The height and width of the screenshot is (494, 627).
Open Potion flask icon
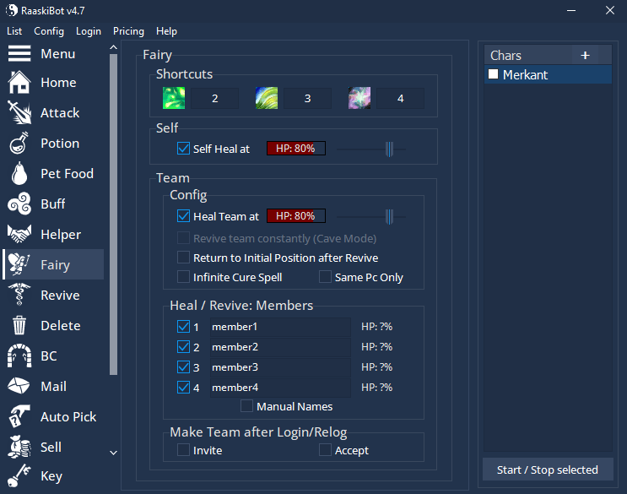[x=19, y=144]
